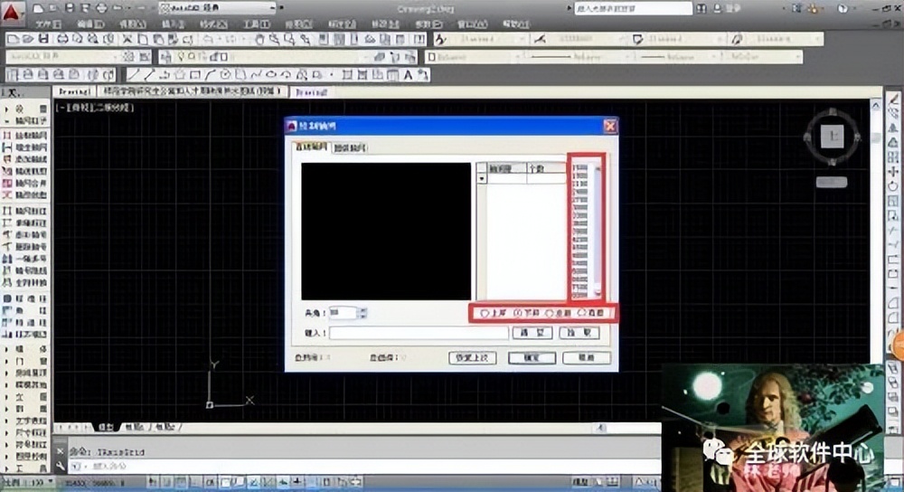Switch to the 直线轴网 tab

click(311, 147)
